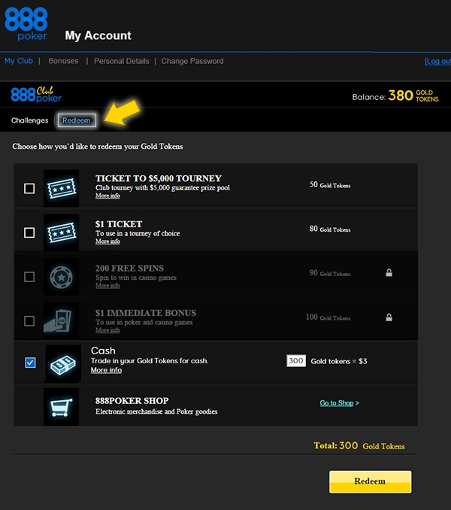451x510 pixels.
Task: Click the '80 Gold Tokens' price
Action: (x=330, y=229)
